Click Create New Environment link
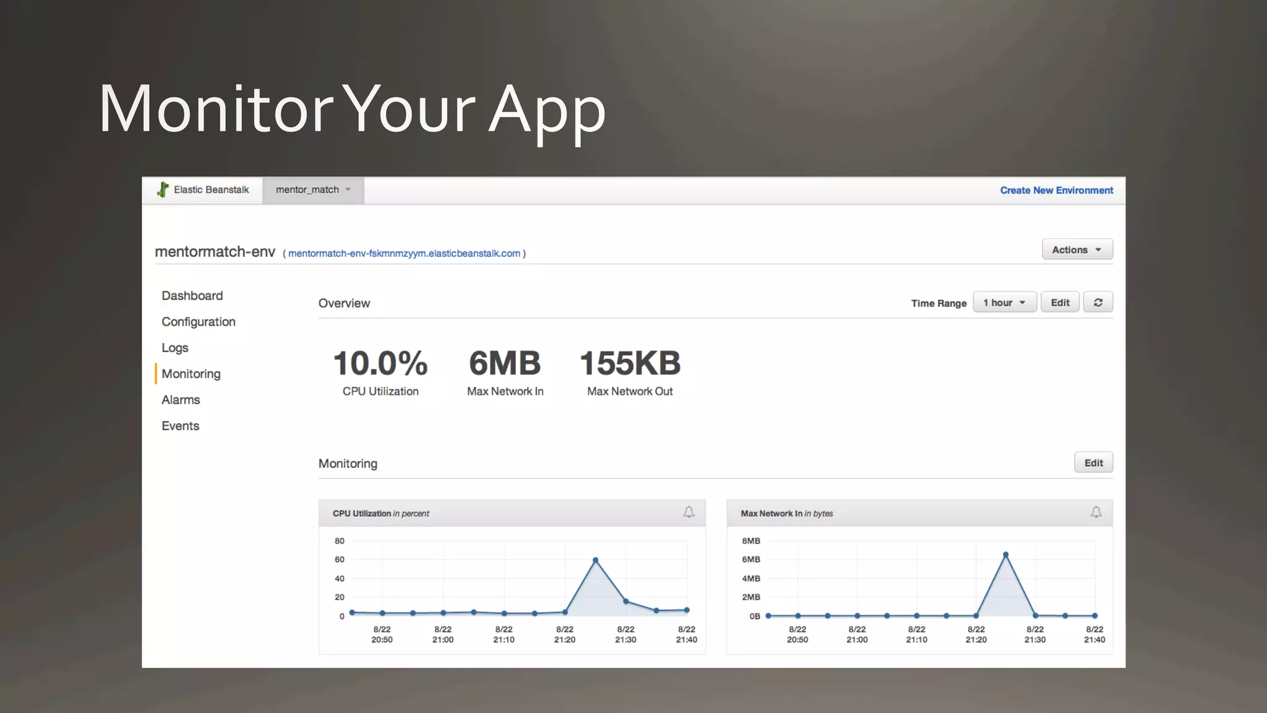 pyautogui.click(x=1056, y=191)
